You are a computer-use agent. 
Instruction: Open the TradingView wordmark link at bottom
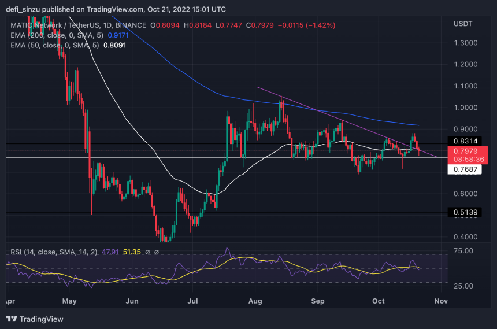point(41,319)
